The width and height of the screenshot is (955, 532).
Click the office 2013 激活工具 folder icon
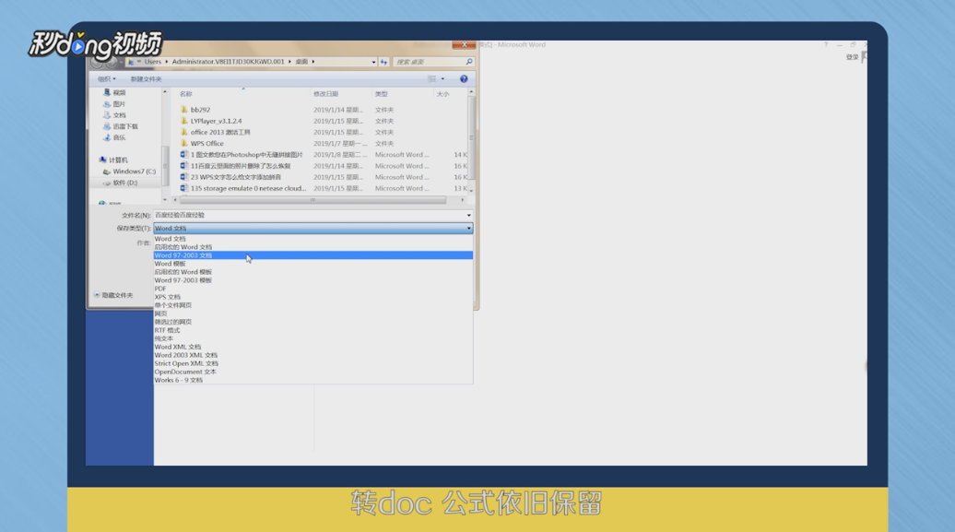coord(184,132)
